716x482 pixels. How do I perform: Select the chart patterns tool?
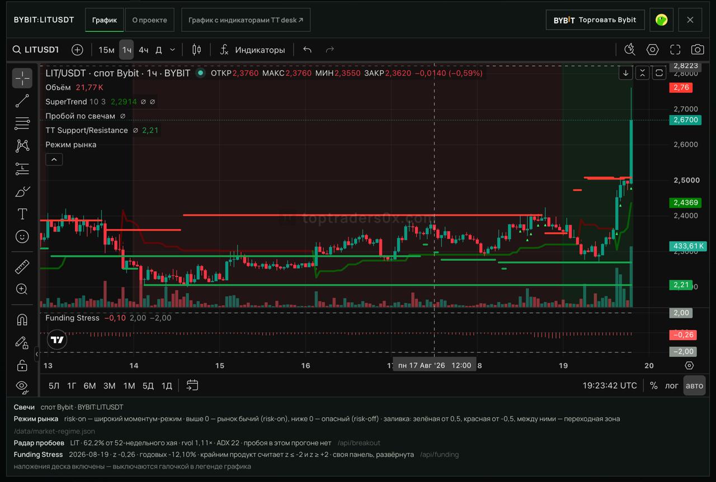click(x=22, y=146)
